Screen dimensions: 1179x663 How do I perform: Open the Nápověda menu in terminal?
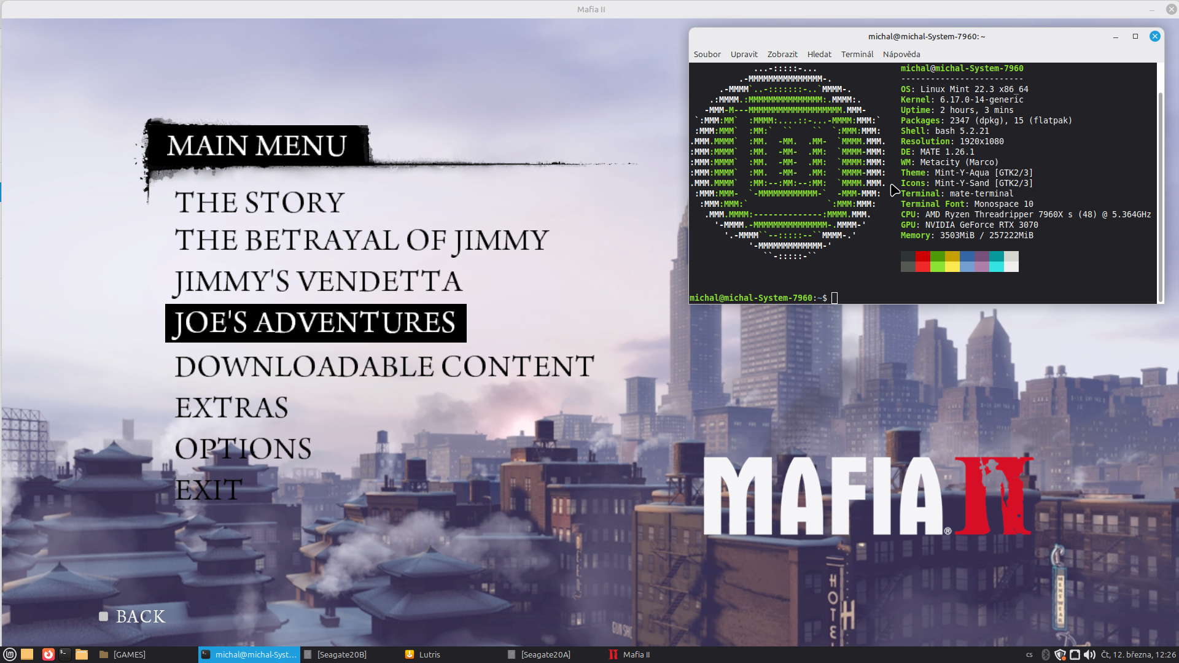[901, 54]
